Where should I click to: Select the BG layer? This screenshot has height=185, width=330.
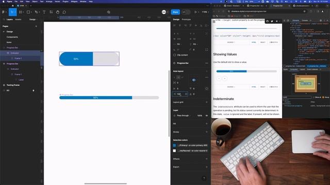(x=8, y=90)
